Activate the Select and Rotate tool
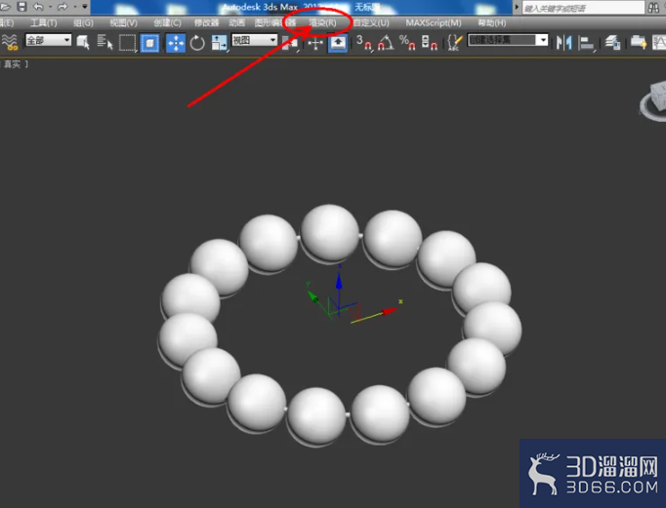The height and width of the screenshot is (508, 666). coord(197,43)
